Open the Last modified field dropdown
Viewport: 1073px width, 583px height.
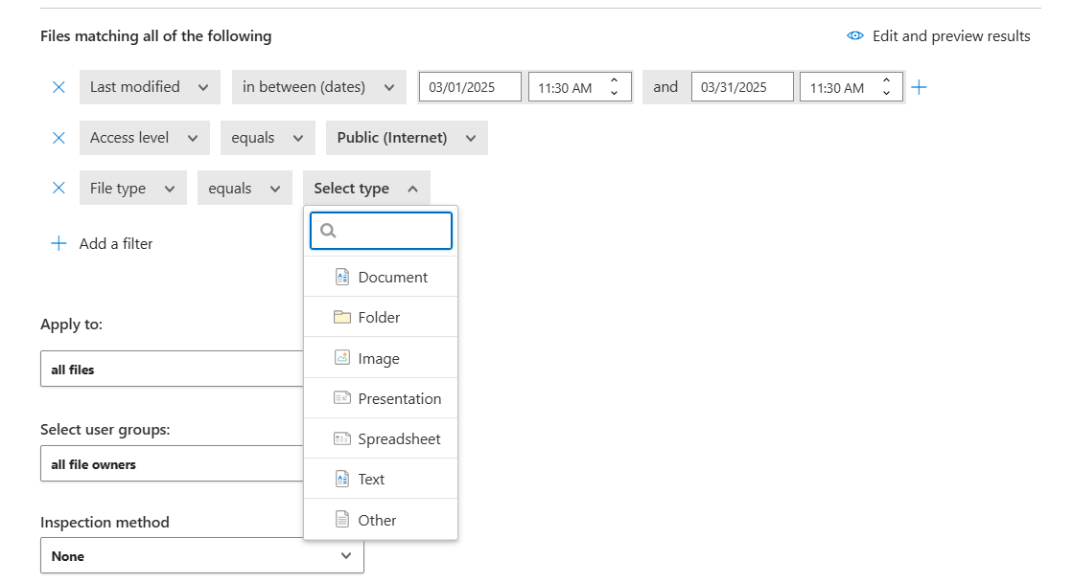[149, 87]
